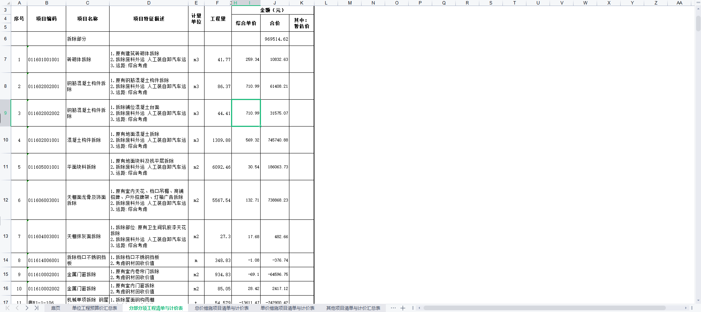701x312 pixels.
Task: Click the 项目编码 header cell
Action: coord(46,19)
